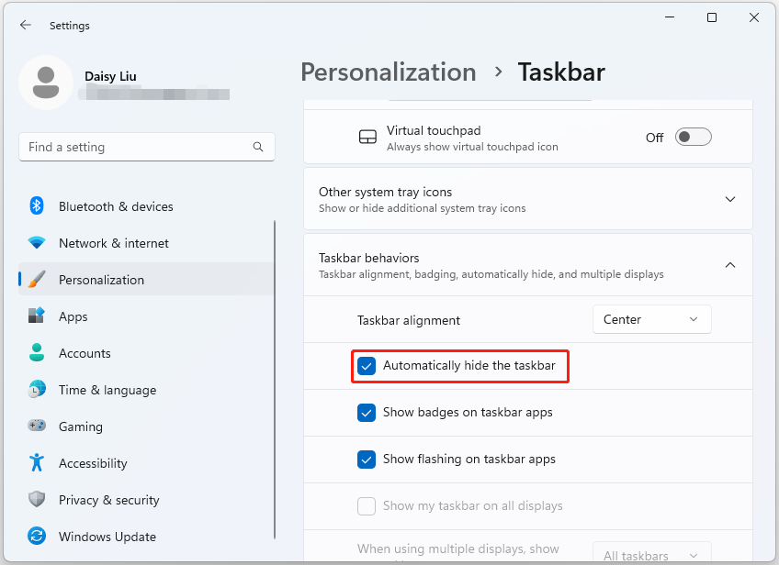Click the back arrow button
Screen dimensions: 779x565
(25, 25)
